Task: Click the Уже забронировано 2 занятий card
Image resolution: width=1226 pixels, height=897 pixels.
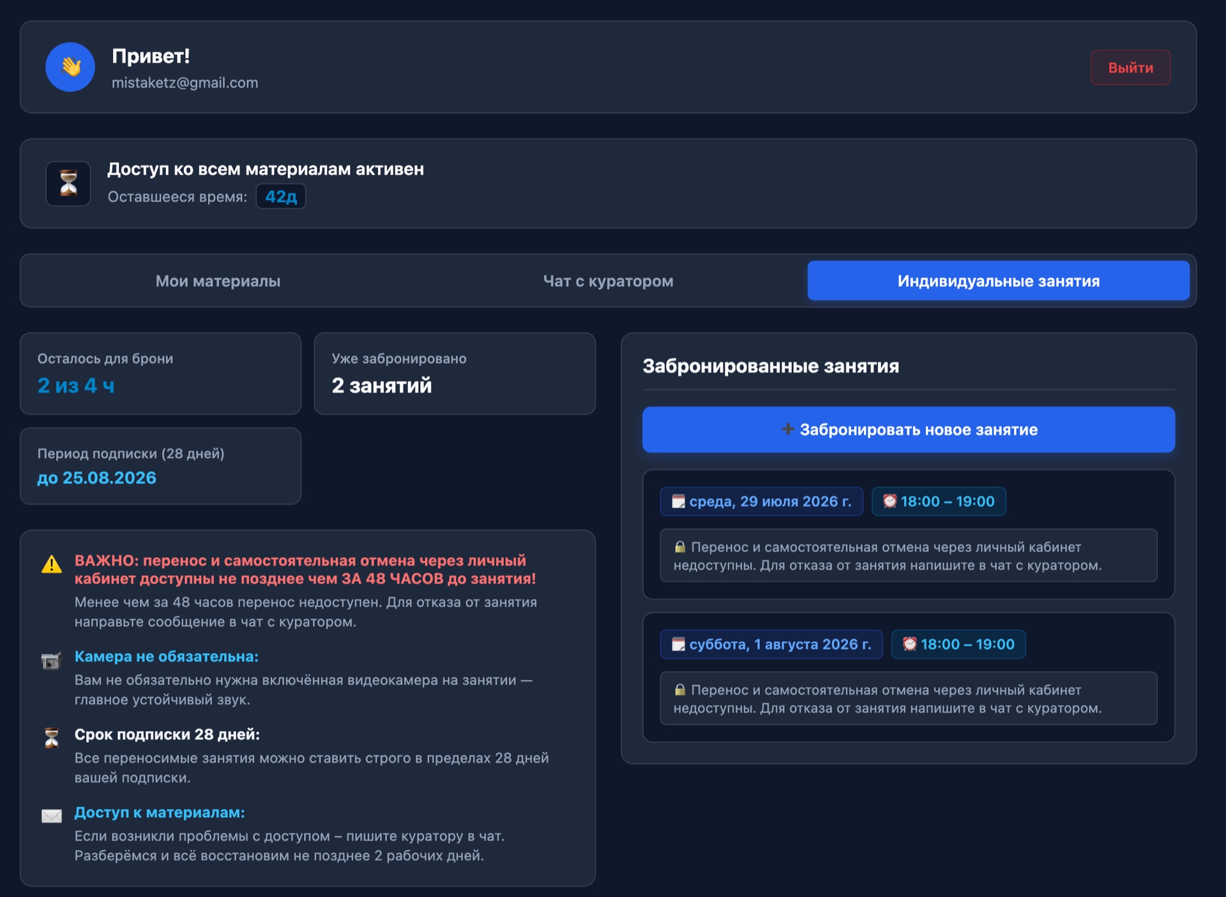Action: [455, 373]
